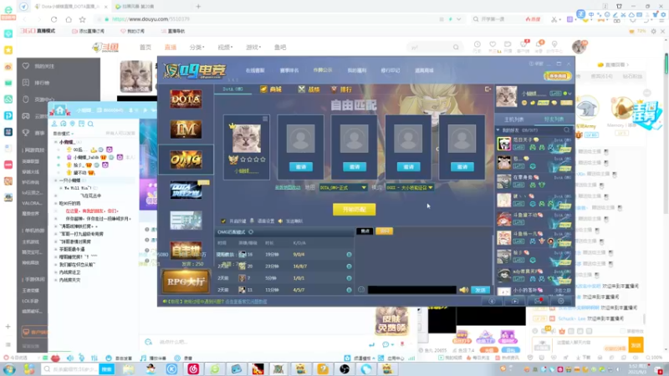The height and width of the screenshot is (376, 669).
Task: Open the 三国 game tile in sidebar
Action: coord(186,221)
